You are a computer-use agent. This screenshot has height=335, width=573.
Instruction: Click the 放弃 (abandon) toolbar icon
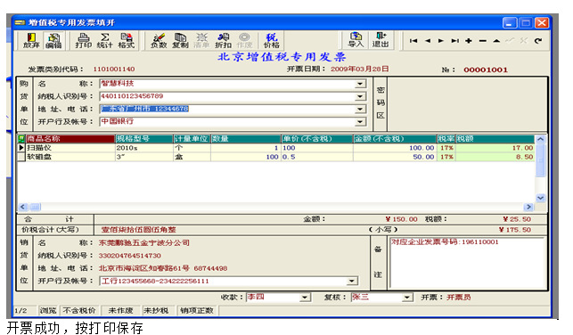31,41
